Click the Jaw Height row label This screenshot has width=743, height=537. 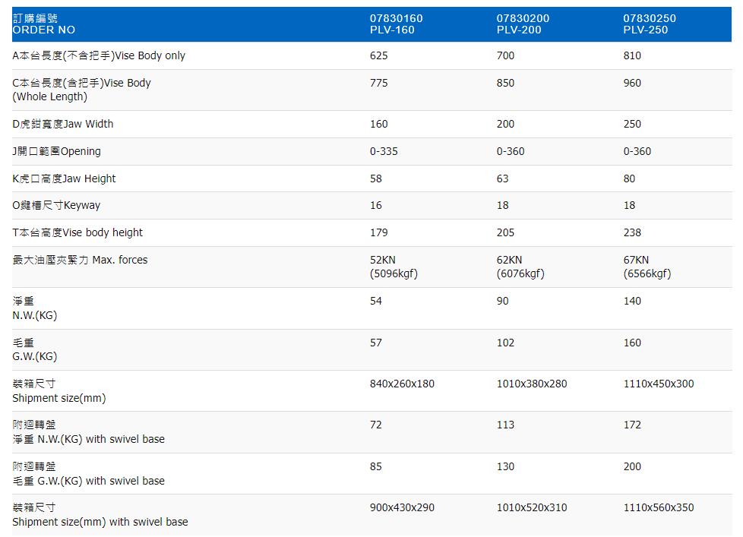tap(65, 178)
